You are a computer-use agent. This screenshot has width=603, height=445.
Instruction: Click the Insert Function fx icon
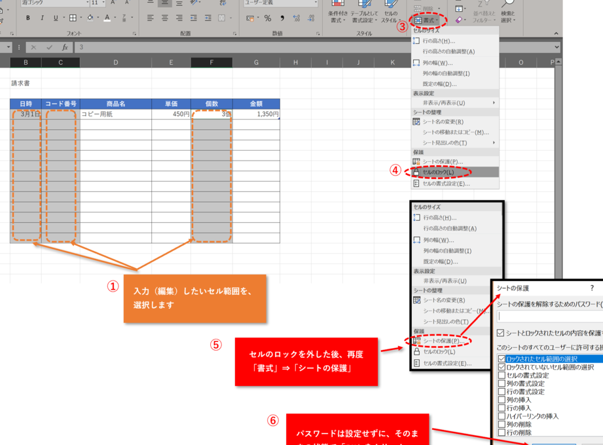[x=65, y=47]
